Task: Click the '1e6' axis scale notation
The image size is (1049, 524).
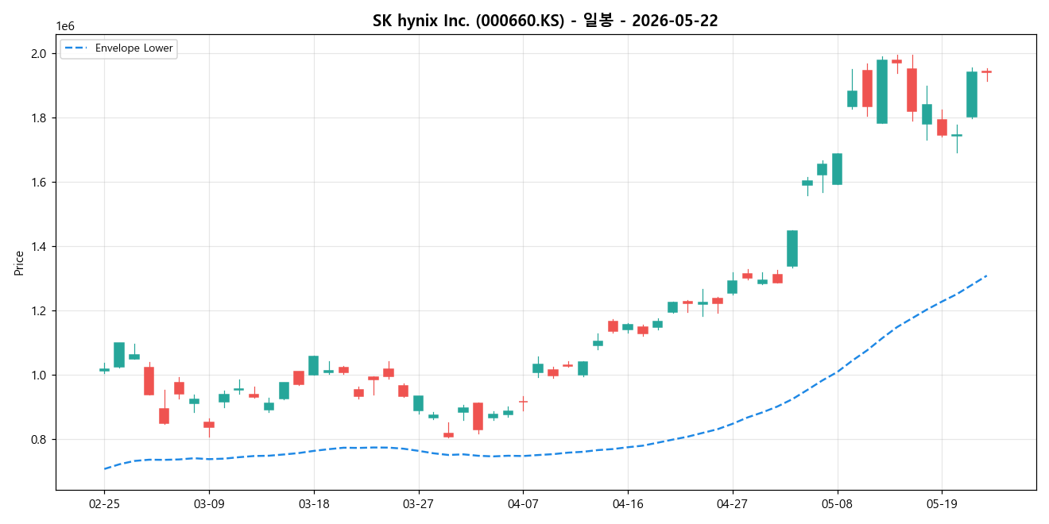Action: [65, 26]
